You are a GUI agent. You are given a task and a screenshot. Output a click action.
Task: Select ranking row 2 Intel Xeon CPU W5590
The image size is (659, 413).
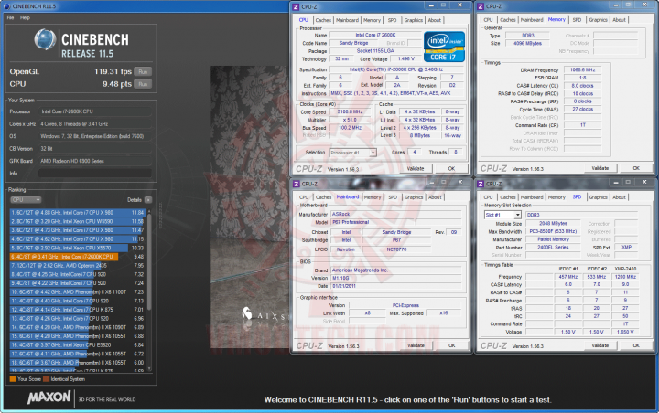77,221
